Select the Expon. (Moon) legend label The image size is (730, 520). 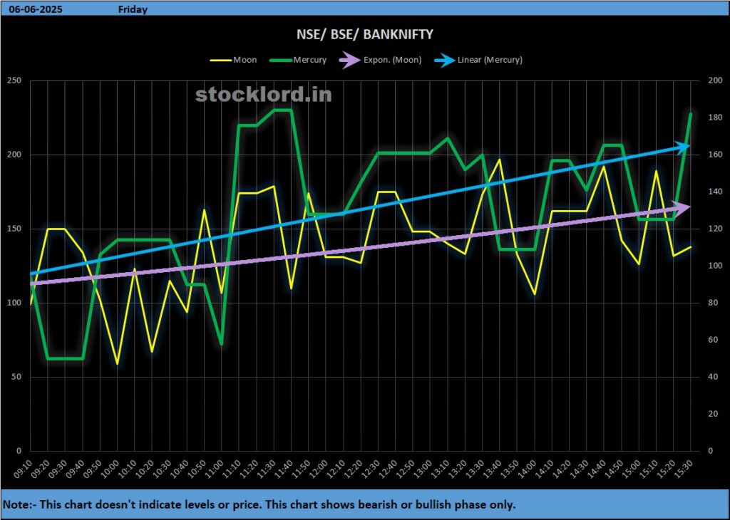pos(392,60)
